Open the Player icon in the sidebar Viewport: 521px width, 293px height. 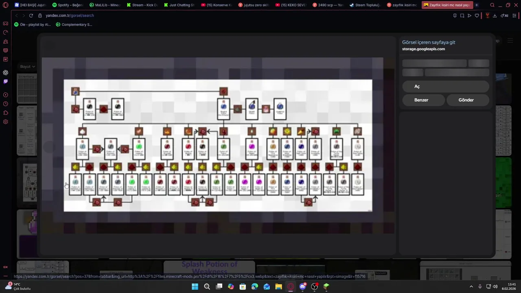tap(5, 95)
